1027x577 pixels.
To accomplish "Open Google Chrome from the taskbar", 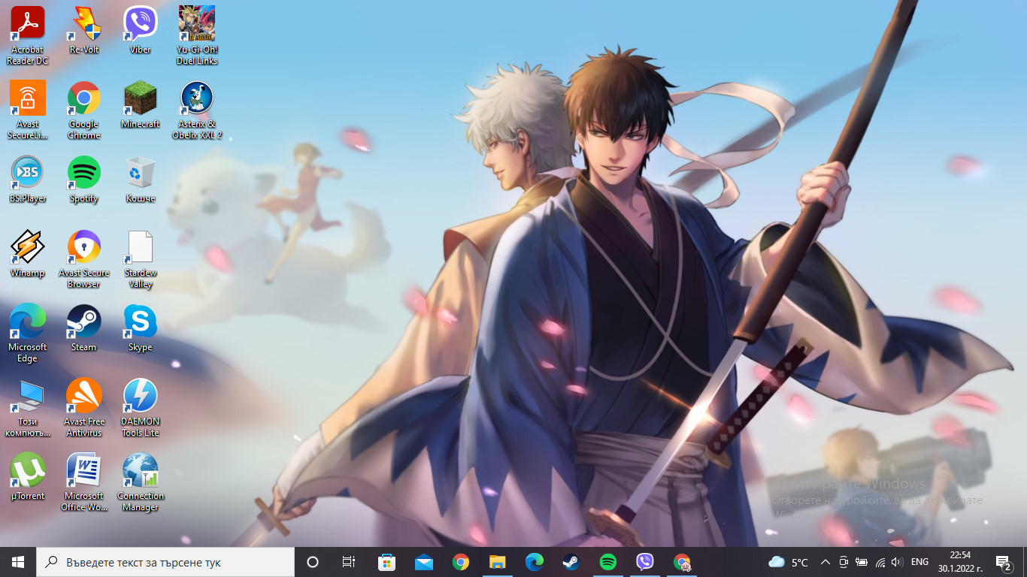I will click(460, 562).
